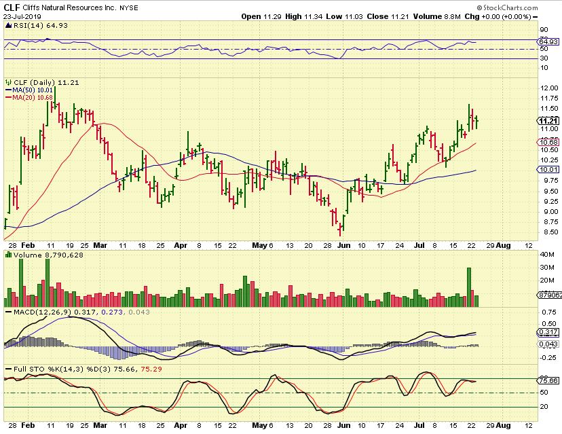Viewport: 562px width, 434px height.
Task: Click the chart date 23-Jul-2019
Action: tap(22, 16)
